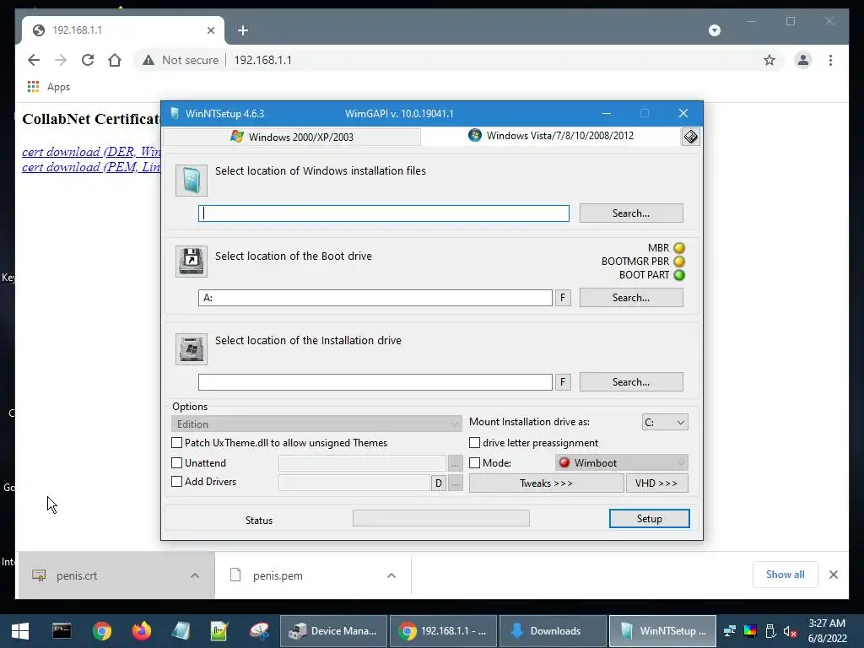Expand options for penis.pem download

coord(391,575)
